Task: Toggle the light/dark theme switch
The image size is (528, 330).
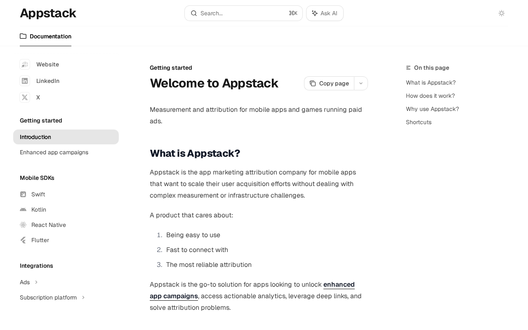Action: [x=502, y=13]
